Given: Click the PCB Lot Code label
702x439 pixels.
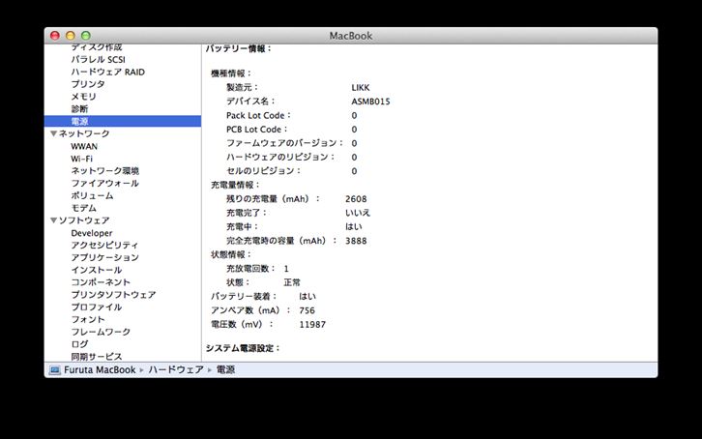Looking at the screenshot, I should [256, 130].
